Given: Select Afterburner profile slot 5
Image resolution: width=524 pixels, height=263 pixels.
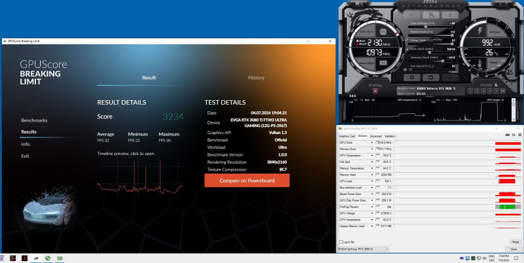Looking at the screenshot, I should 496,91.
